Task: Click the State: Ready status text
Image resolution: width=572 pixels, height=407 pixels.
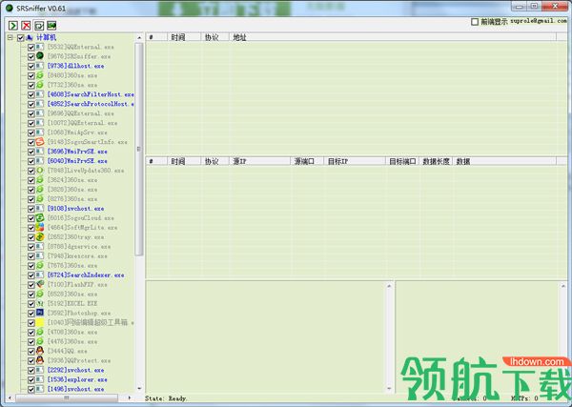Action: pos(166,398)
